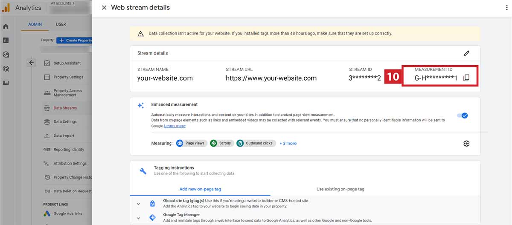Edit stream details with the pencil icon
512x225 pixels.
(x=466, y=53)
